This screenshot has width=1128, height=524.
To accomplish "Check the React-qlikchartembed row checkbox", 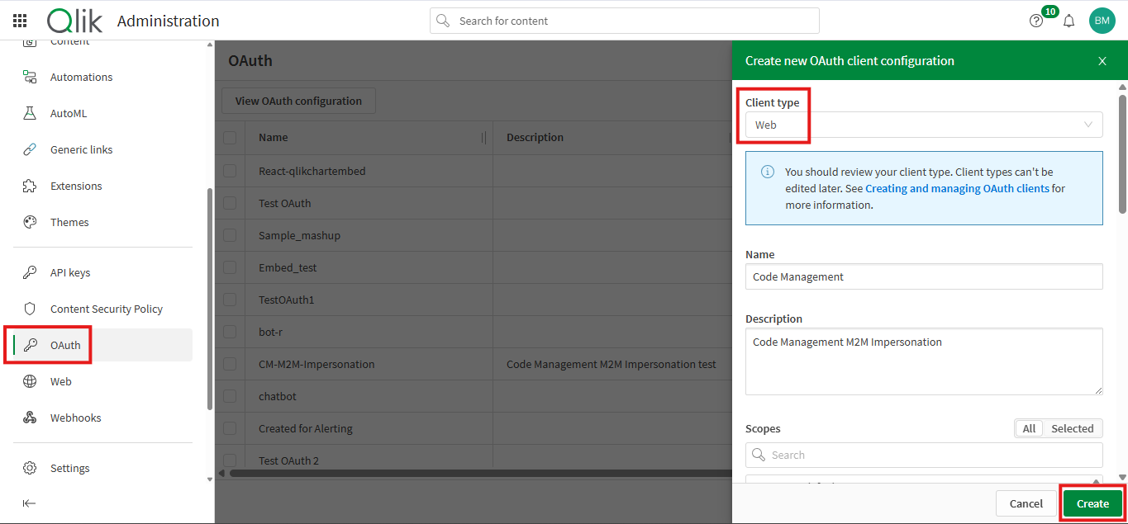I will pyautogui.click(x=230, y=171).
